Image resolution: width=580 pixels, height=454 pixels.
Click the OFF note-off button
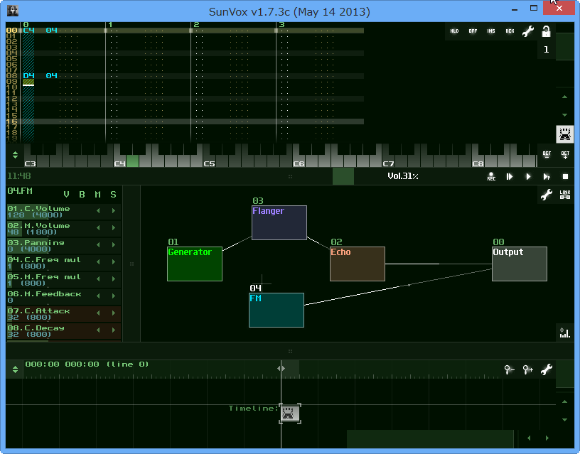click(x=473, y=31)
